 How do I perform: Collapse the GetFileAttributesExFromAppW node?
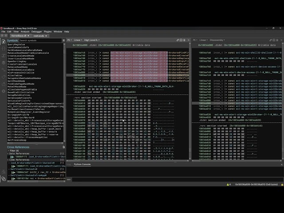coord(9,175)
